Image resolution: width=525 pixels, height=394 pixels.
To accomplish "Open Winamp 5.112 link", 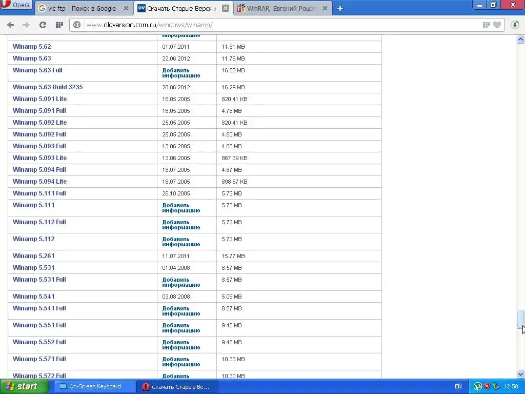I will click(33, 239).
